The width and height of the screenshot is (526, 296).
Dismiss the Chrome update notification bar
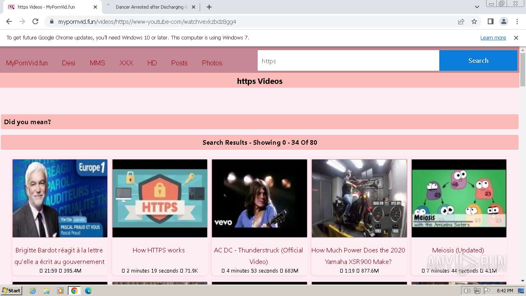tap(516, 38)
